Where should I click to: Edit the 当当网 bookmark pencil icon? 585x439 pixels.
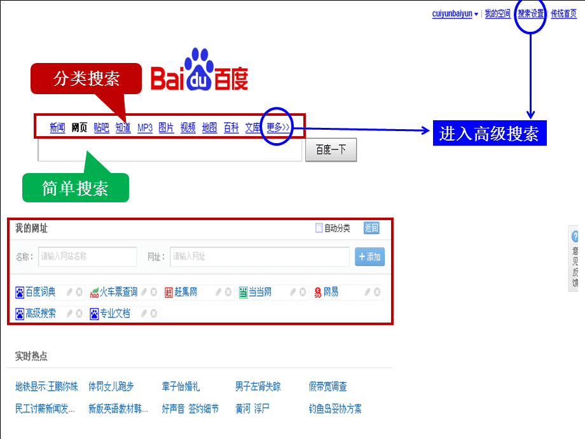[x=293, y=292]
